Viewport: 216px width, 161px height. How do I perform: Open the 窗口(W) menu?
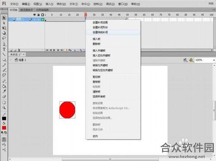point(123,4)
